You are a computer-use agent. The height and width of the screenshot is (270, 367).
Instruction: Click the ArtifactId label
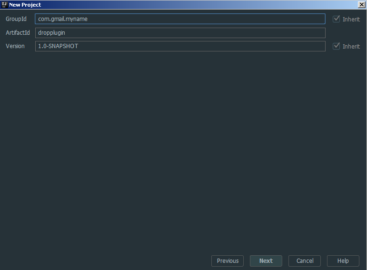(18, 33)
